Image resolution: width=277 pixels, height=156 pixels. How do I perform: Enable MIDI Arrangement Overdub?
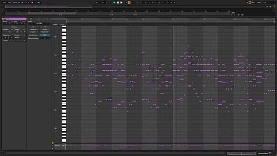[x=126, y=3]
